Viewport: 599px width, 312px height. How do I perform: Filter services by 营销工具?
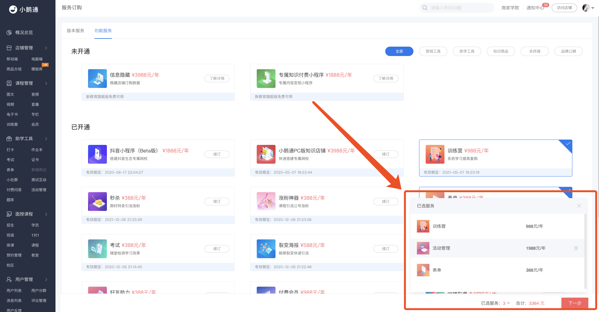pyautogui.click(x=433, y=51)
